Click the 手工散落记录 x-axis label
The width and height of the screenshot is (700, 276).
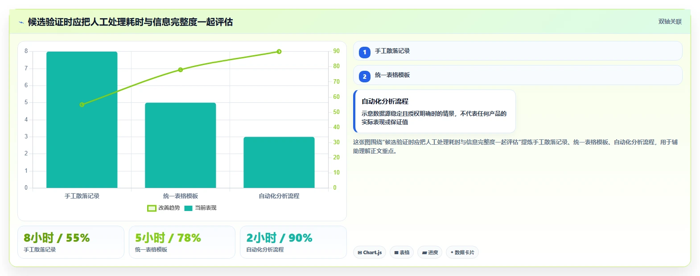tap(82, 196)
